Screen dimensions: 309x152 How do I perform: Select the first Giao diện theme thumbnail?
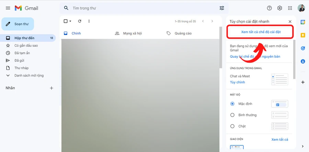(237, 147)
